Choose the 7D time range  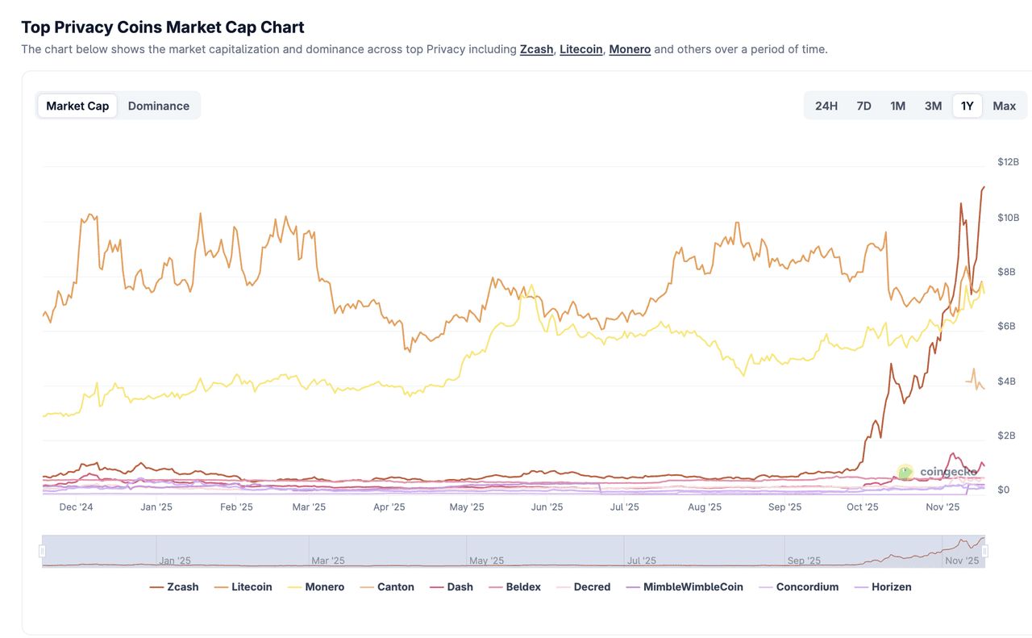[x=863, y=106]
